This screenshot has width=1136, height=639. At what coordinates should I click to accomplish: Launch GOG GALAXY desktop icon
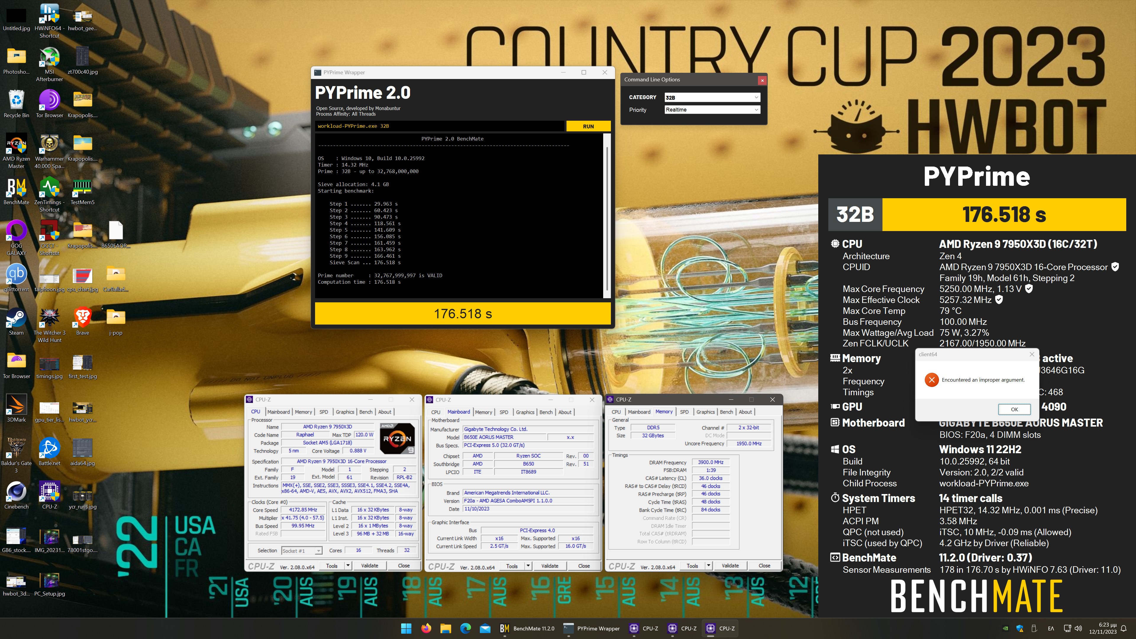[16, 238]
